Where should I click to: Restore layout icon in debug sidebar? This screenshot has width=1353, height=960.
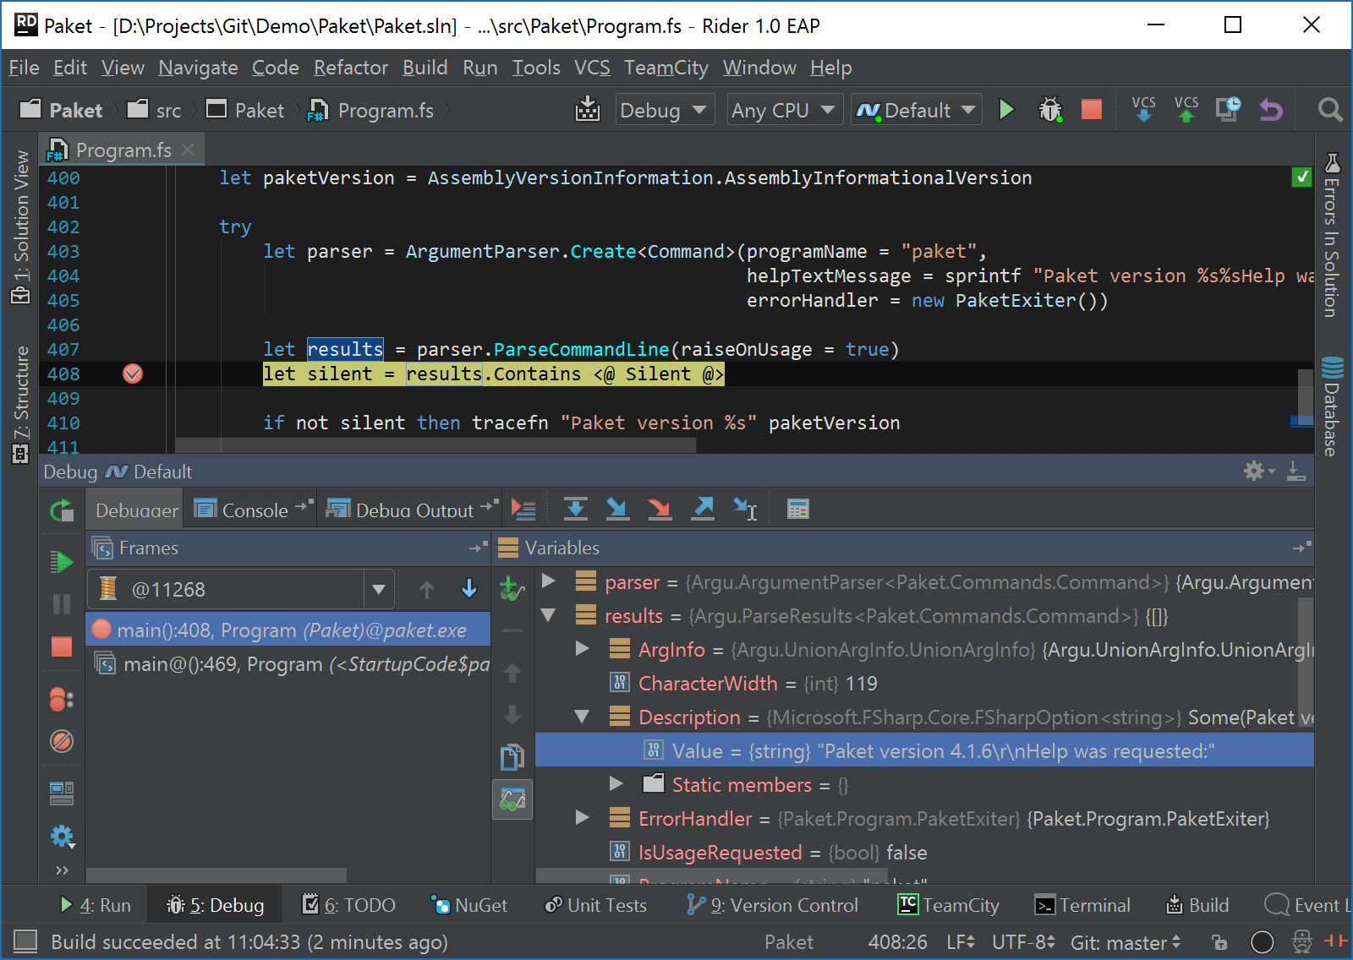pyautogui.click(x=62, y=793)
